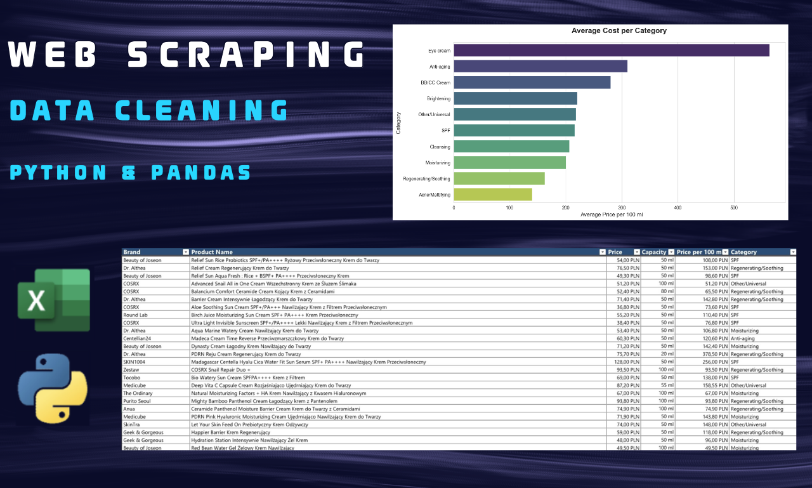Select the '378,50 PLN' price per 100 ml cell
Screen dimensions: 812x488
click(702, 354)
